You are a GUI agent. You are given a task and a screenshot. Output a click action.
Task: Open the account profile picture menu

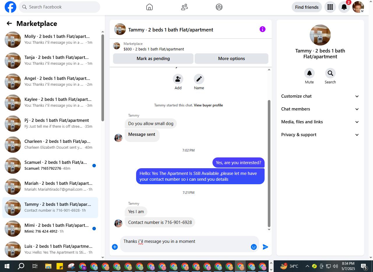click(358, 7)
